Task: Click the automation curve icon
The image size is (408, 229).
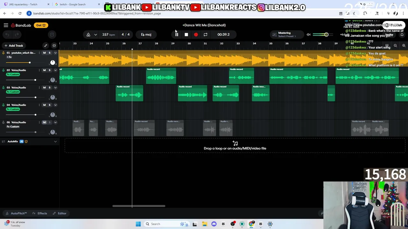Action: click(x=46, y=45)
